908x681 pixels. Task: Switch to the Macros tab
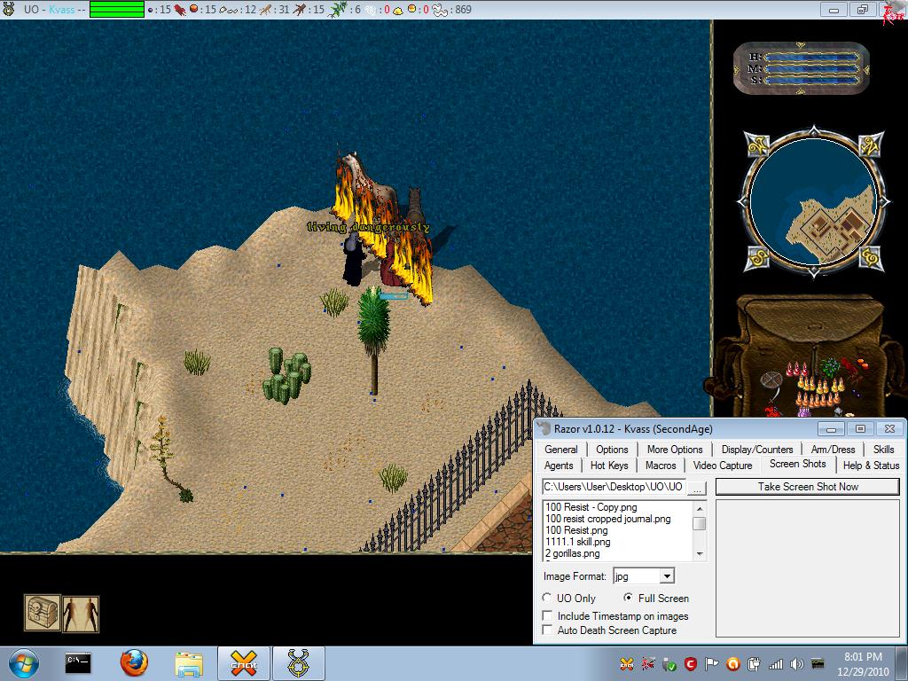click(x=661, y=466)
